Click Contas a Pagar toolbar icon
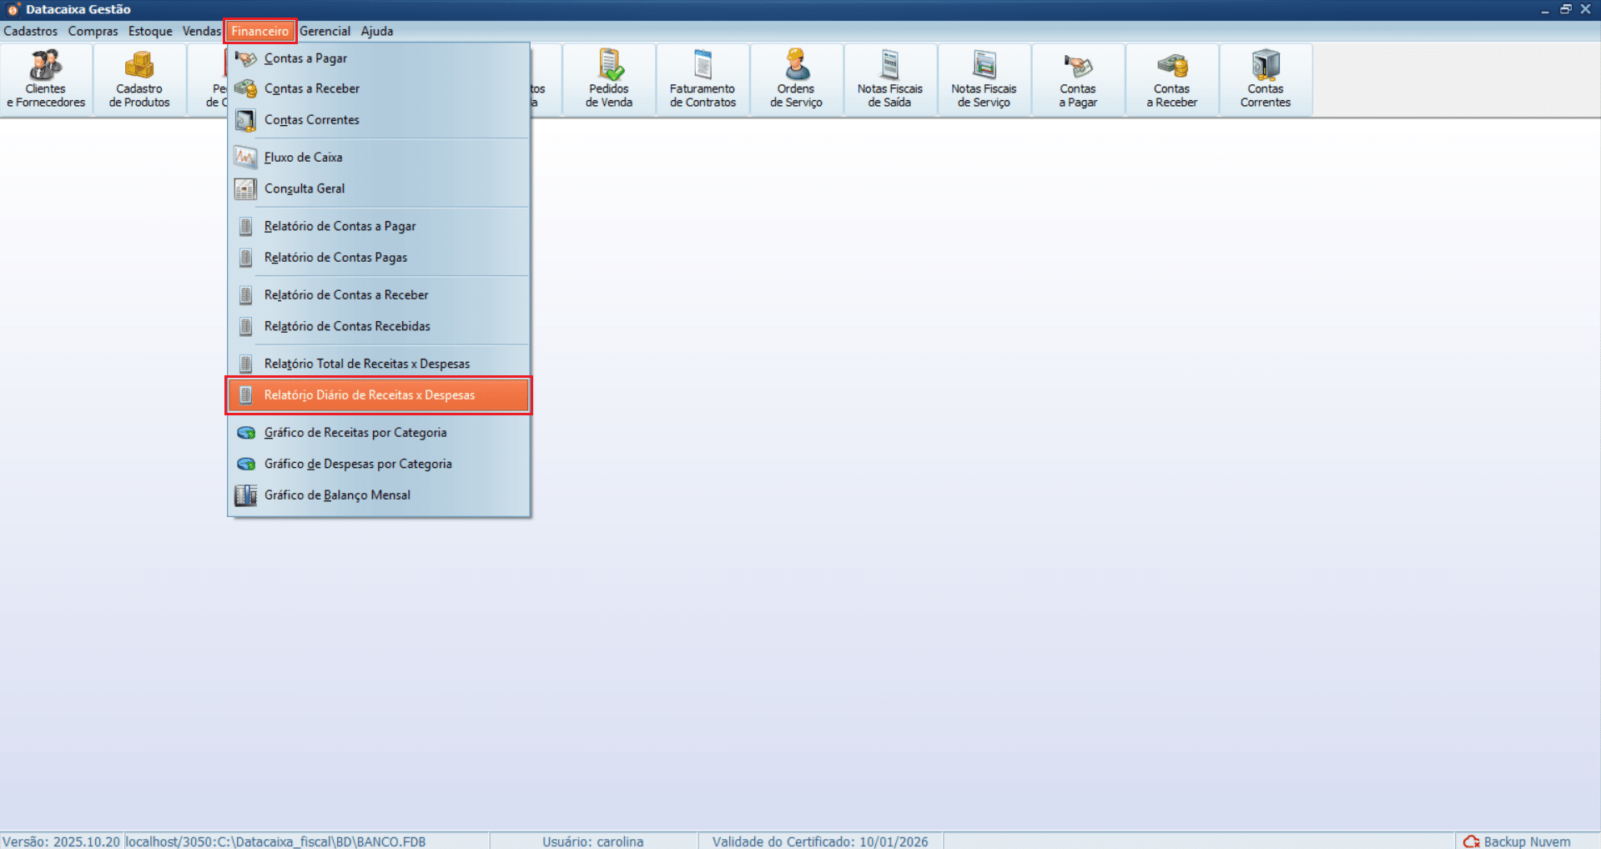The width and height of the screenshot is (1601, 849). 1078,79
